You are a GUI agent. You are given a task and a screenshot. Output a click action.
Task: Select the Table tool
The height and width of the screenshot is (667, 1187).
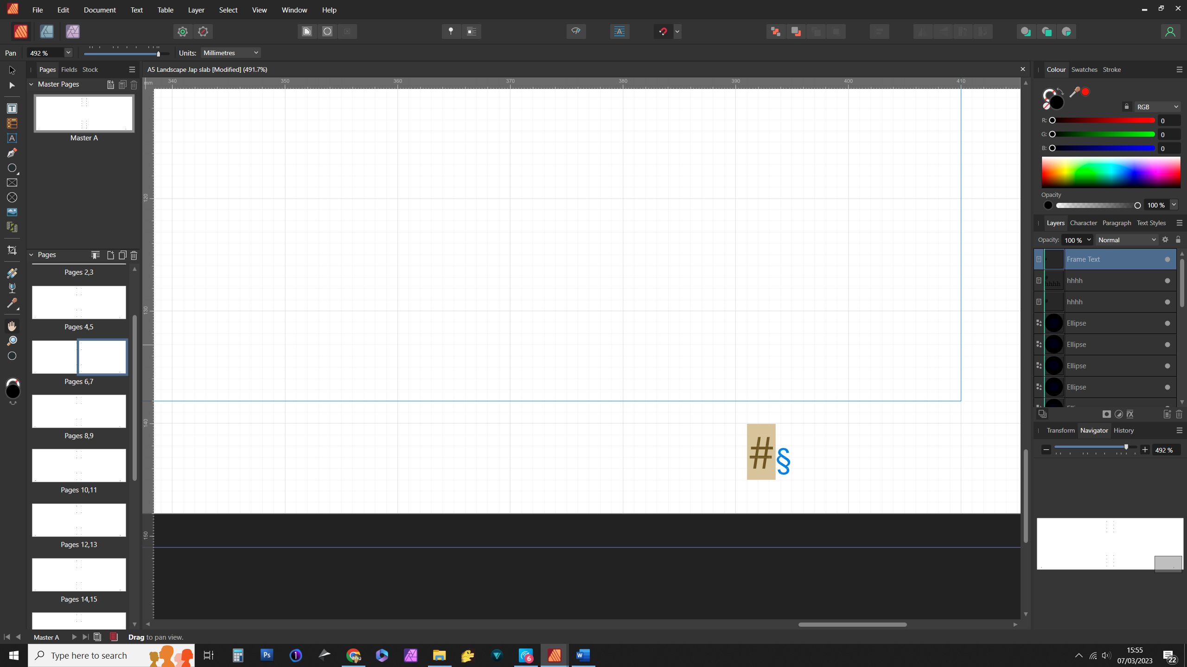pyautogui.click(x=12, y=123)
